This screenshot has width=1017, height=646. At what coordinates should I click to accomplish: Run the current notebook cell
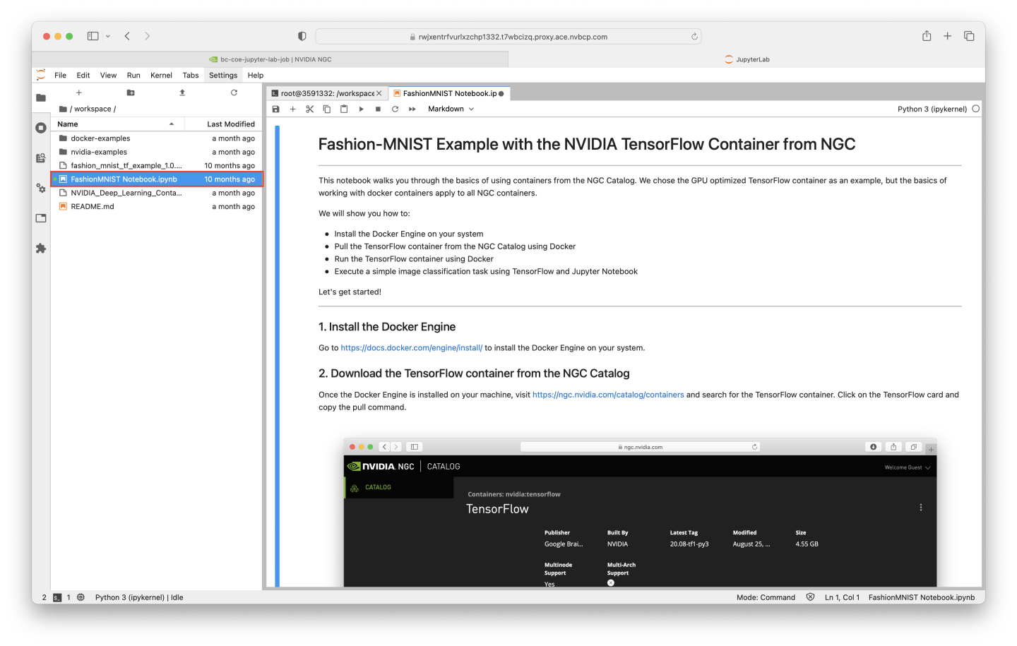pos(361,109)
